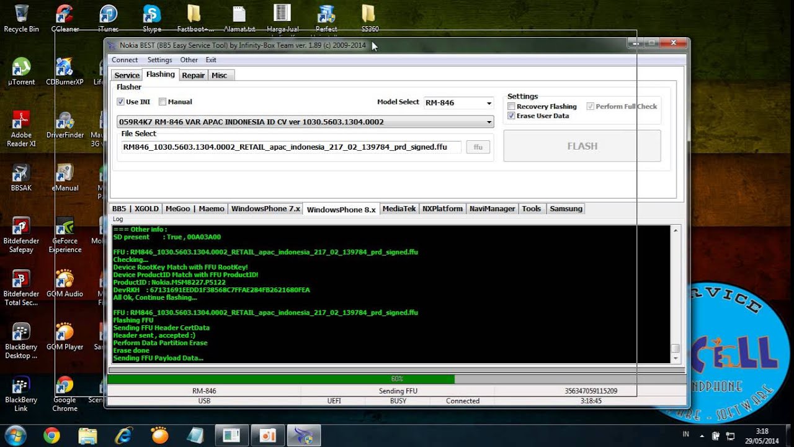This screenshot has height=447, width=794.
Task: Open GOM Player desktop shortcut
Action: coord(65,336)
